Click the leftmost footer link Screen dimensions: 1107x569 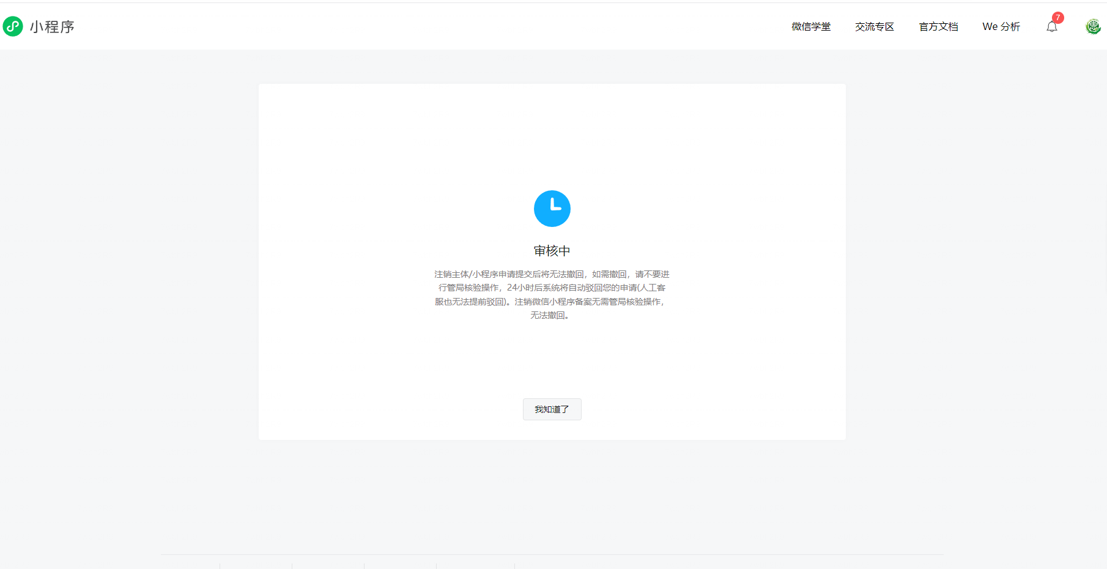pyautogui.click(x=190, y=566)
